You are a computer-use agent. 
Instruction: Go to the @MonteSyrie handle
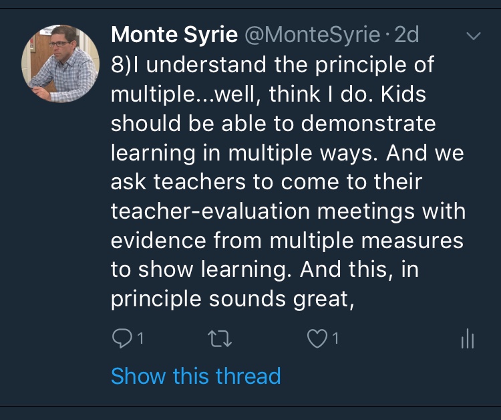[x=314, y=35]
